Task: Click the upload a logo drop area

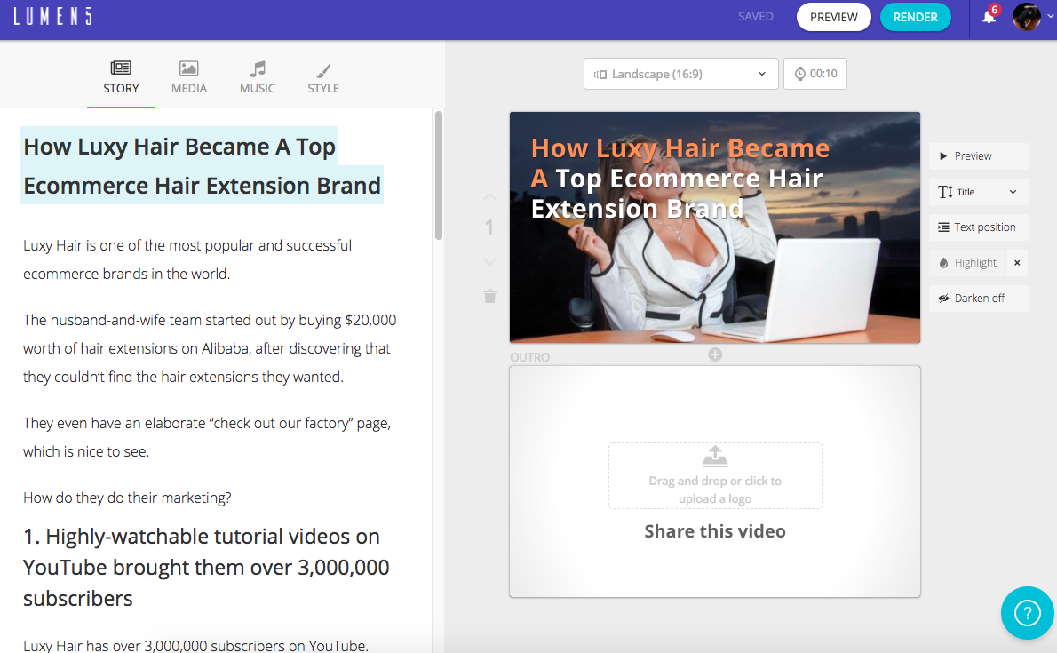Action: [x=715, y=475]
